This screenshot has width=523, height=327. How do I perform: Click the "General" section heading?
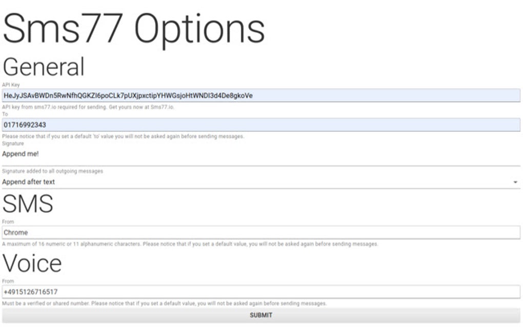pos(44,66)
